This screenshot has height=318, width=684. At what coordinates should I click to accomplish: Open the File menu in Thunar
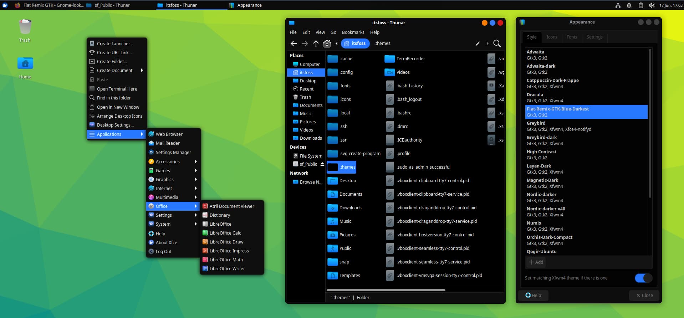293,32
